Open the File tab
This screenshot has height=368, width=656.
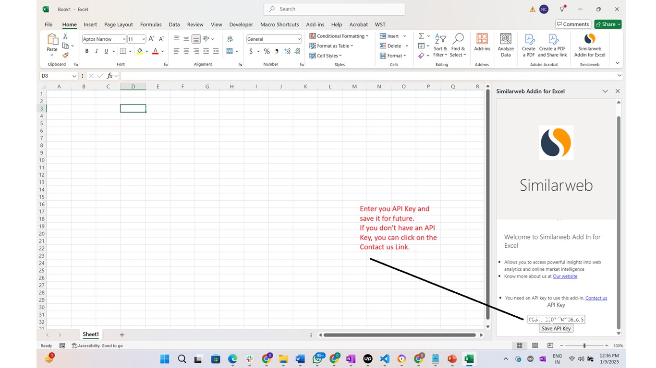pyautogui.click(x=49, y=24)
